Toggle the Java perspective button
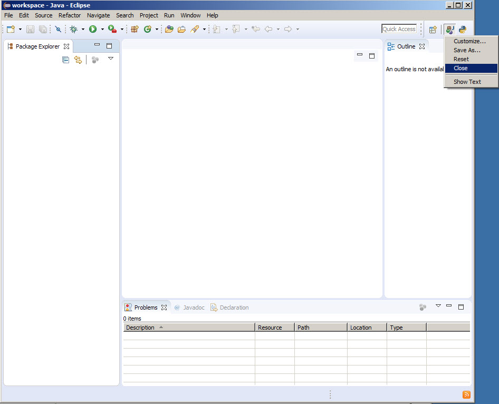Screen dimensions: 499x404 pyautogui.click(x=449, y=30)
